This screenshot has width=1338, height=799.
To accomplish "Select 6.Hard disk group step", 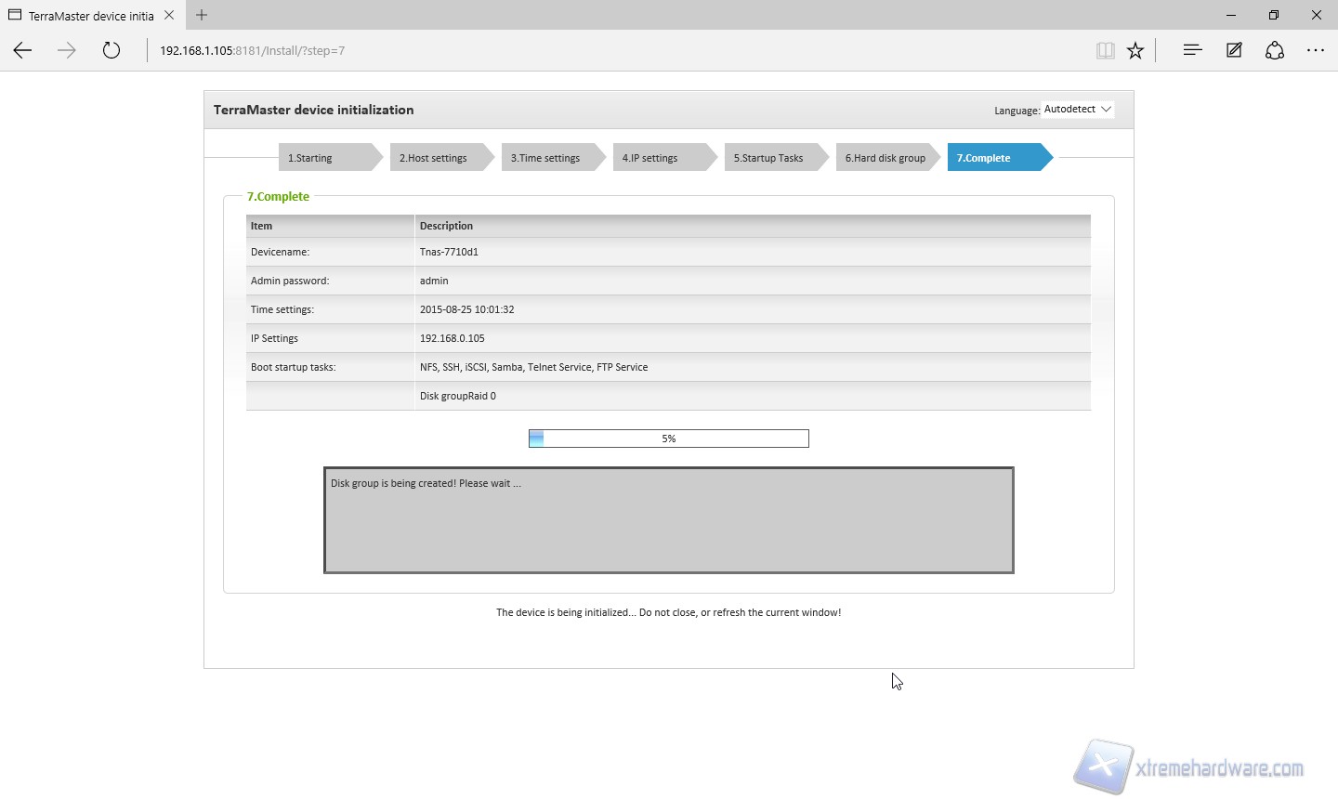I will click(885, 158).
